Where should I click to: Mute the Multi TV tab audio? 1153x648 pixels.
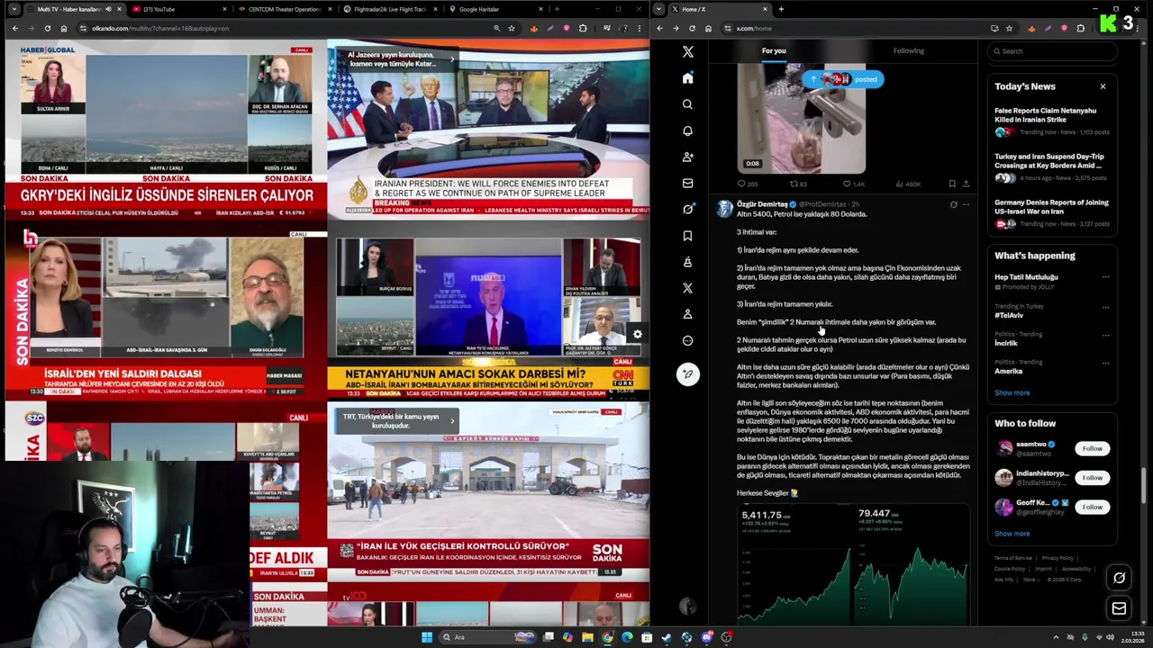click(108, 9)
